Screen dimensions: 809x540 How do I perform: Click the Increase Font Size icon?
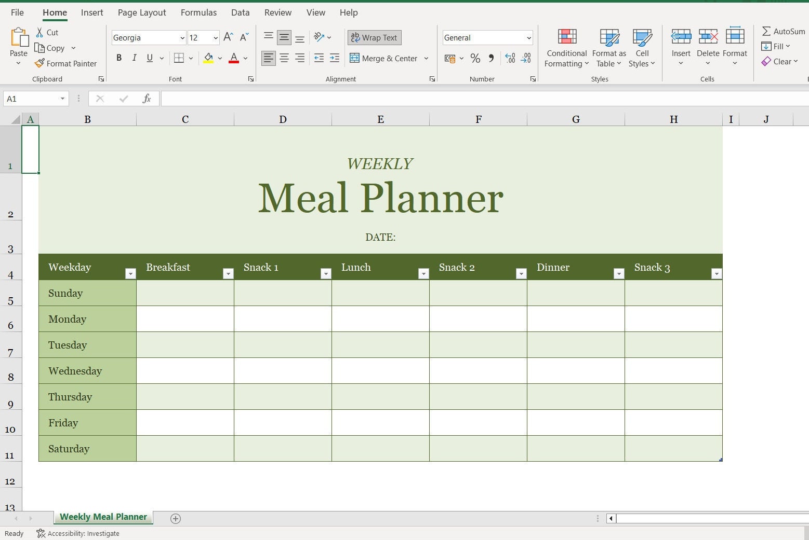(227, 37)
